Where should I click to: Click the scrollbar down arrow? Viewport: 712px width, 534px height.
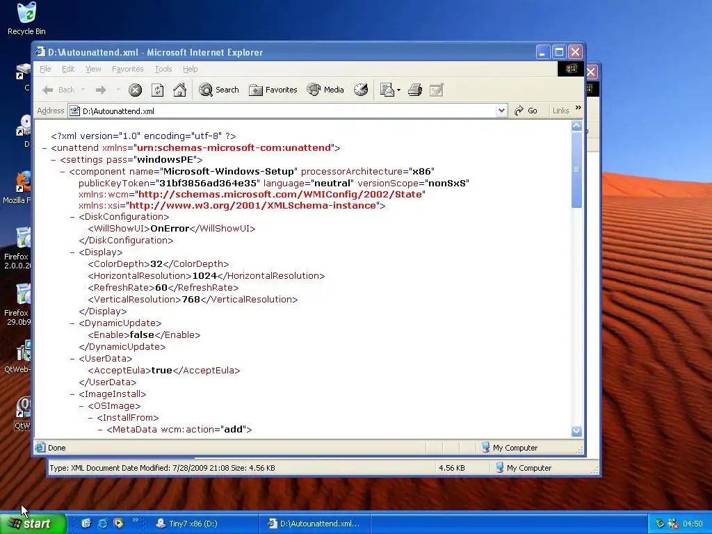pyautogui.click(x=576, y=431)
